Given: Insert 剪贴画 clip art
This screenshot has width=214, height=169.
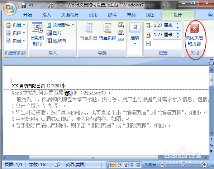Looking at the screenshot, I should coord(56,40).
